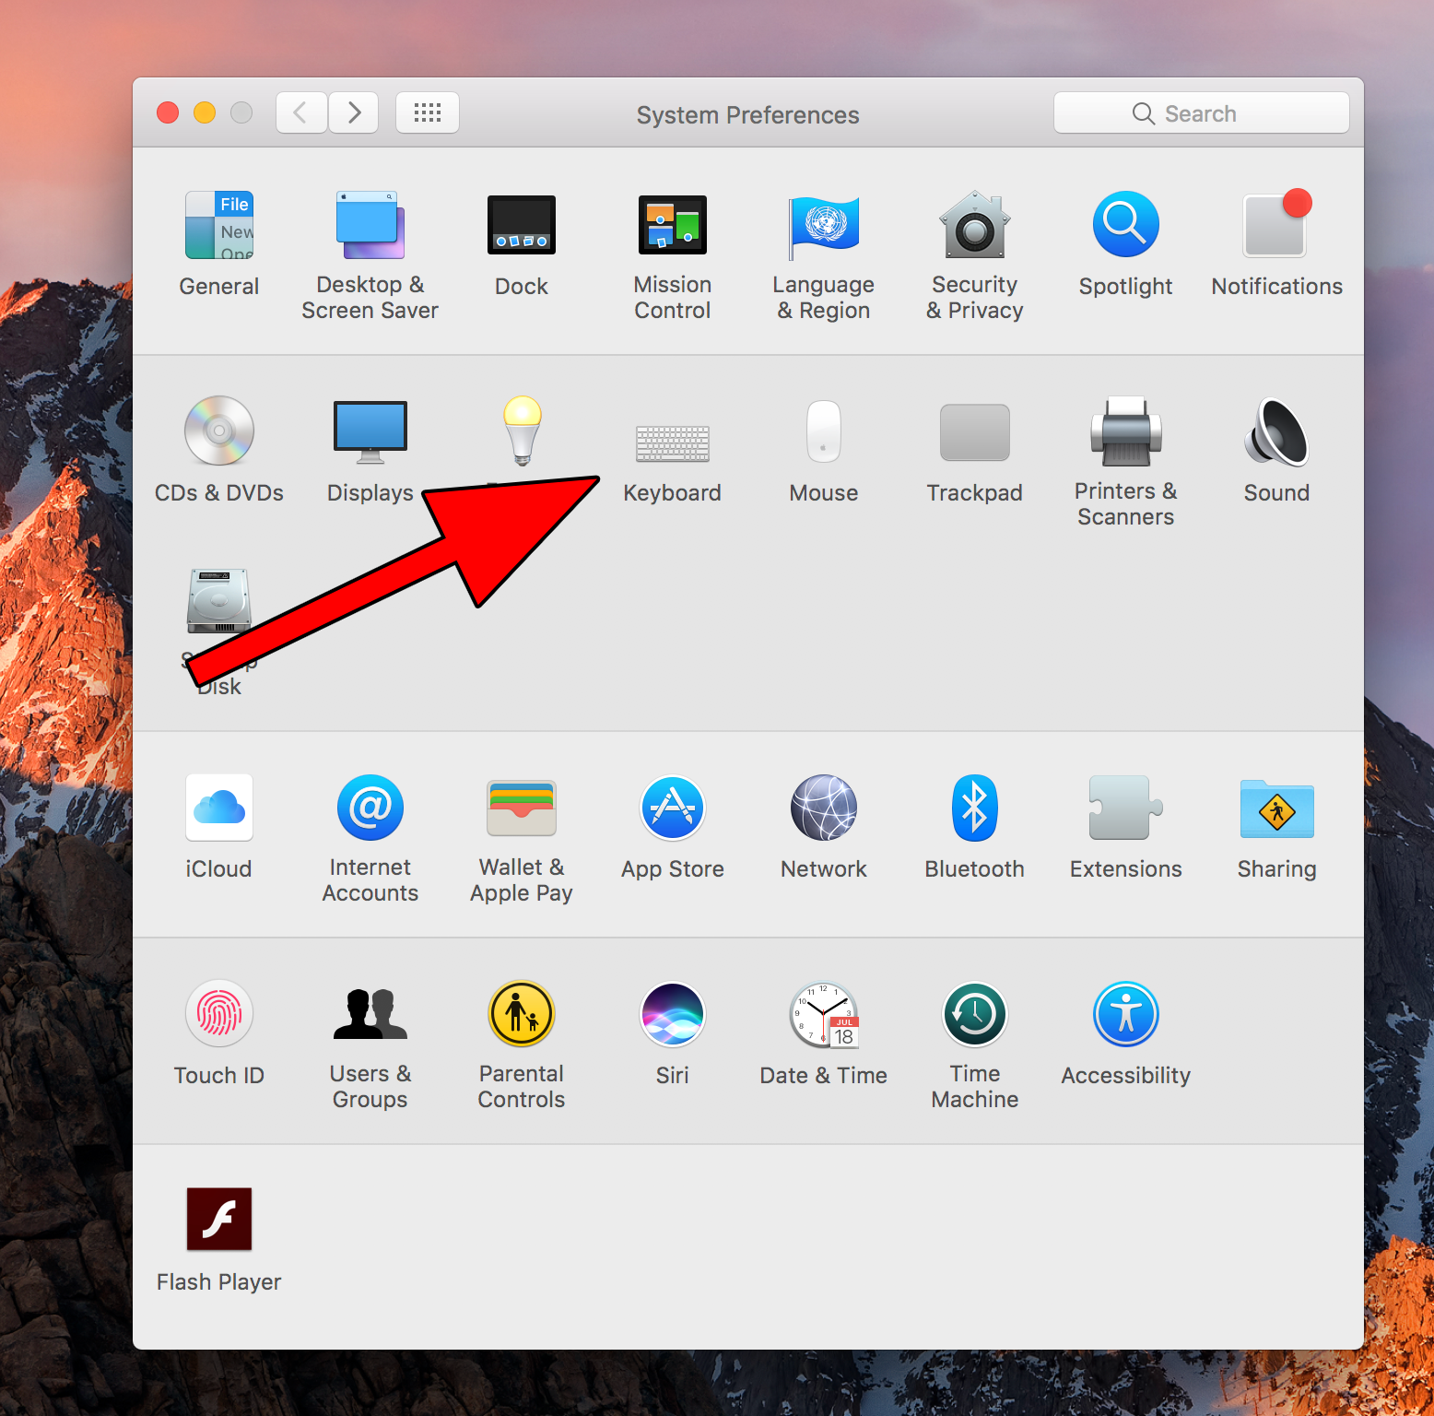
Task: Open Language & Region settings
Action: pos(823,226)
